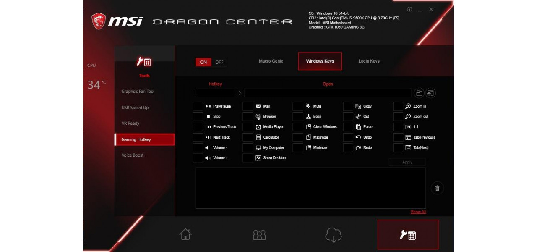Select Gaming Hotkey in sidebar
This screenshot has width=537, height=252.
point(145,139)
